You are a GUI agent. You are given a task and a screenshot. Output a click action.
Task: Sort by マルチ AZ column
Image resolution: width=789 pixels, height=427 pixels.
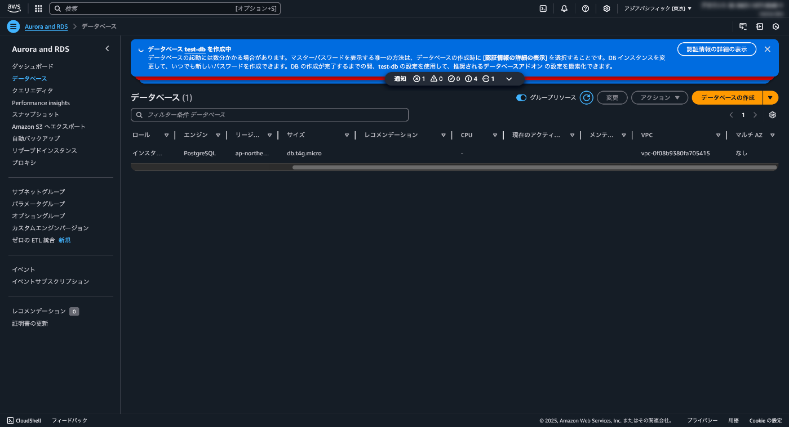pyautogui.click(x=772, y=135)
